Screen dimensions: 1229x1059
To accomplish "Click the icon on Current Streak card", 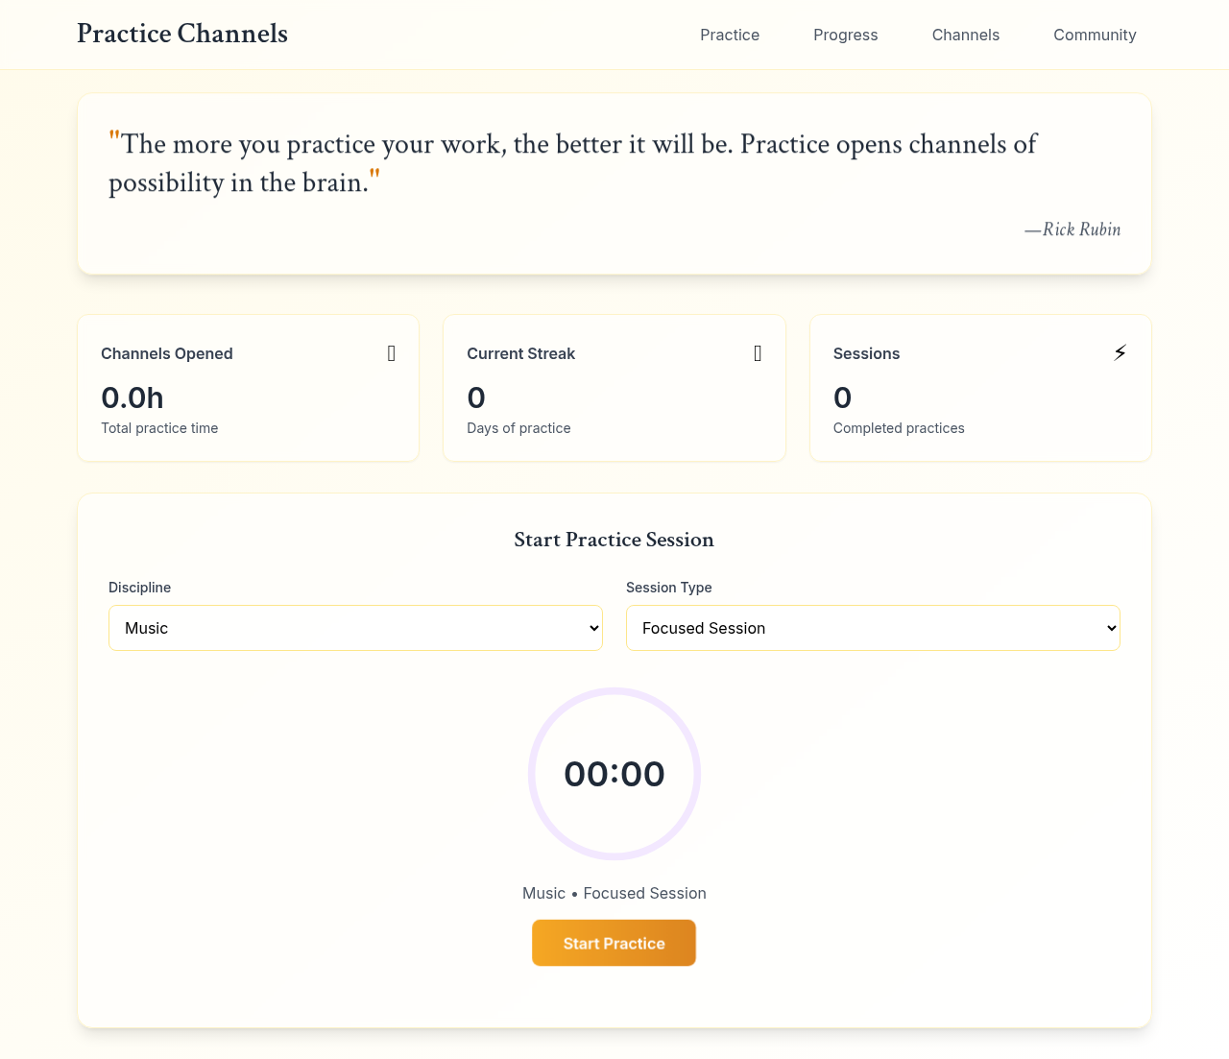I will click(758, 353).
